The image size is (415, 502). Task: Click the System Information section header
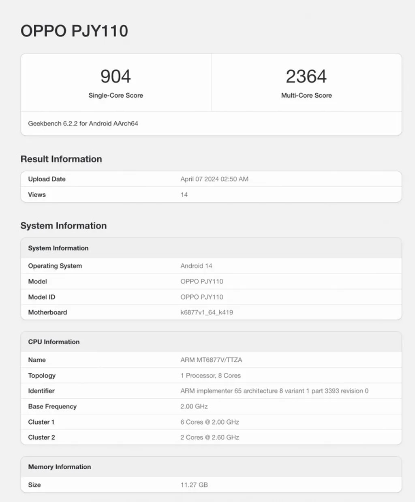pos(58,248)
